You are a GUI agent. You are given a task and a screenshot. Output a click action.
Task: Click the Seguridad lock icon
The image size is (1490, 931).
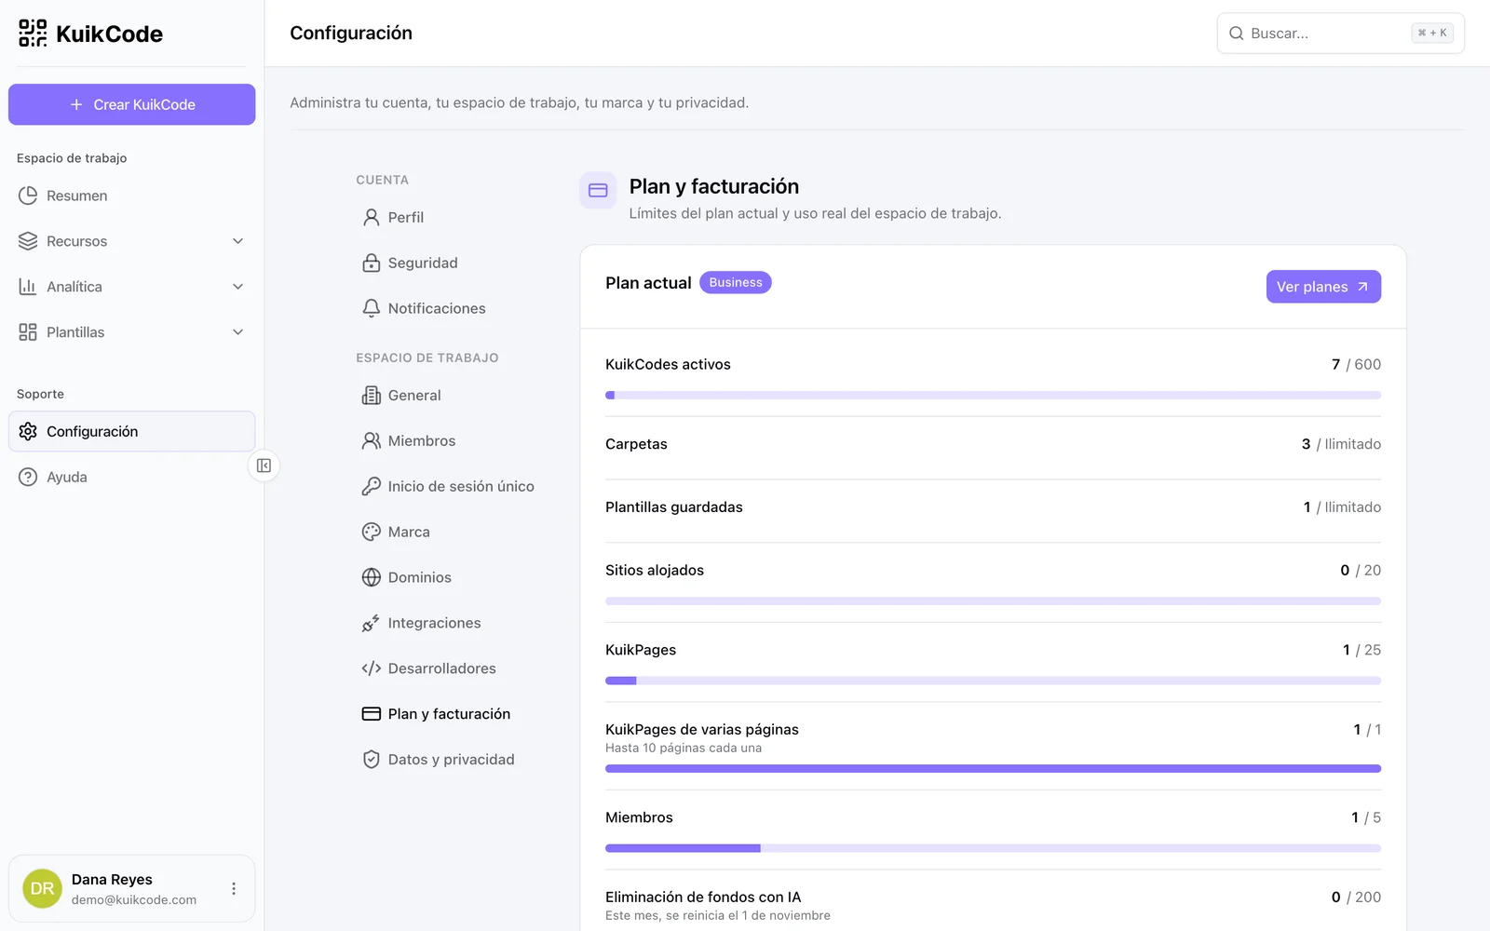[372, 263]
